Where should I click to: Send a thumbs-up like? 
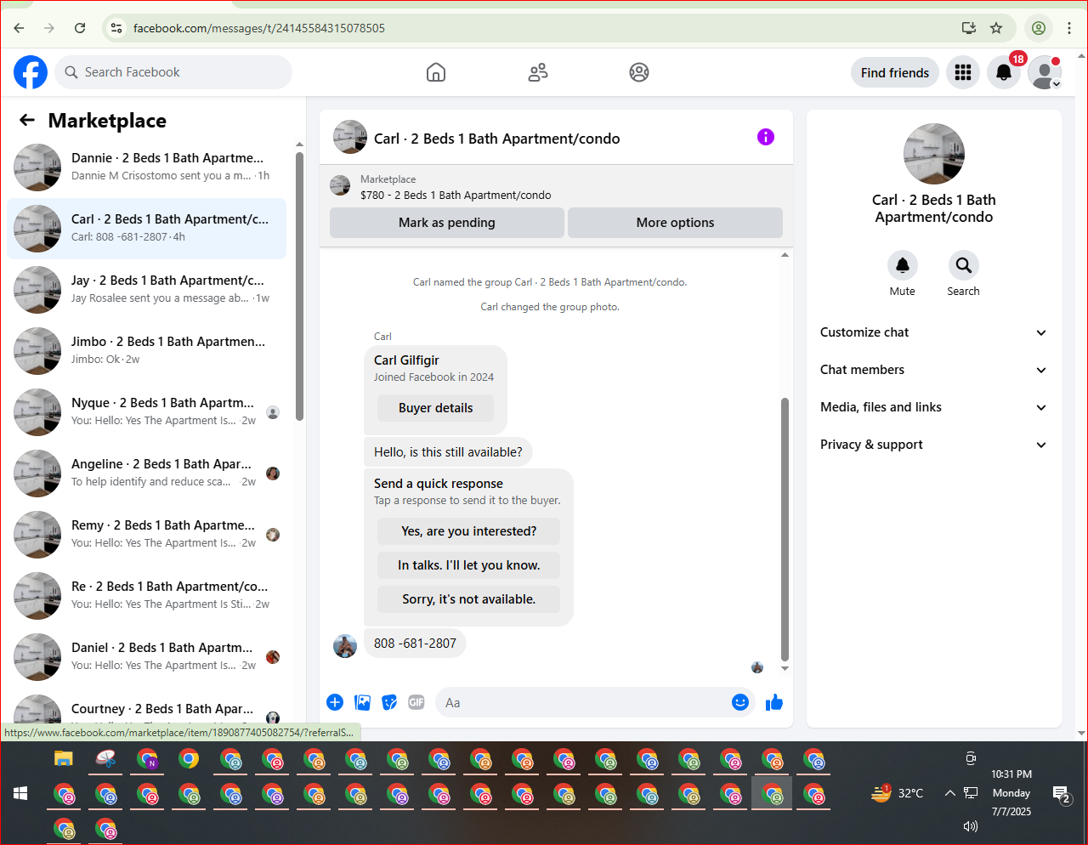point(774,702)
